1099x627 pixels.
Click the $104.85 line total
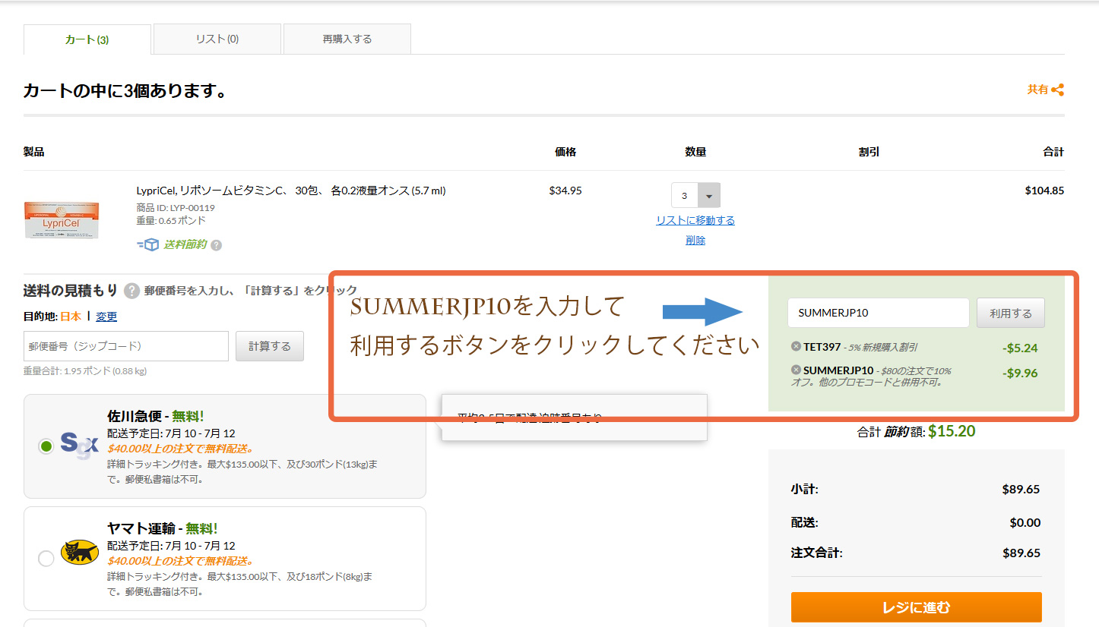(1044, 191)
